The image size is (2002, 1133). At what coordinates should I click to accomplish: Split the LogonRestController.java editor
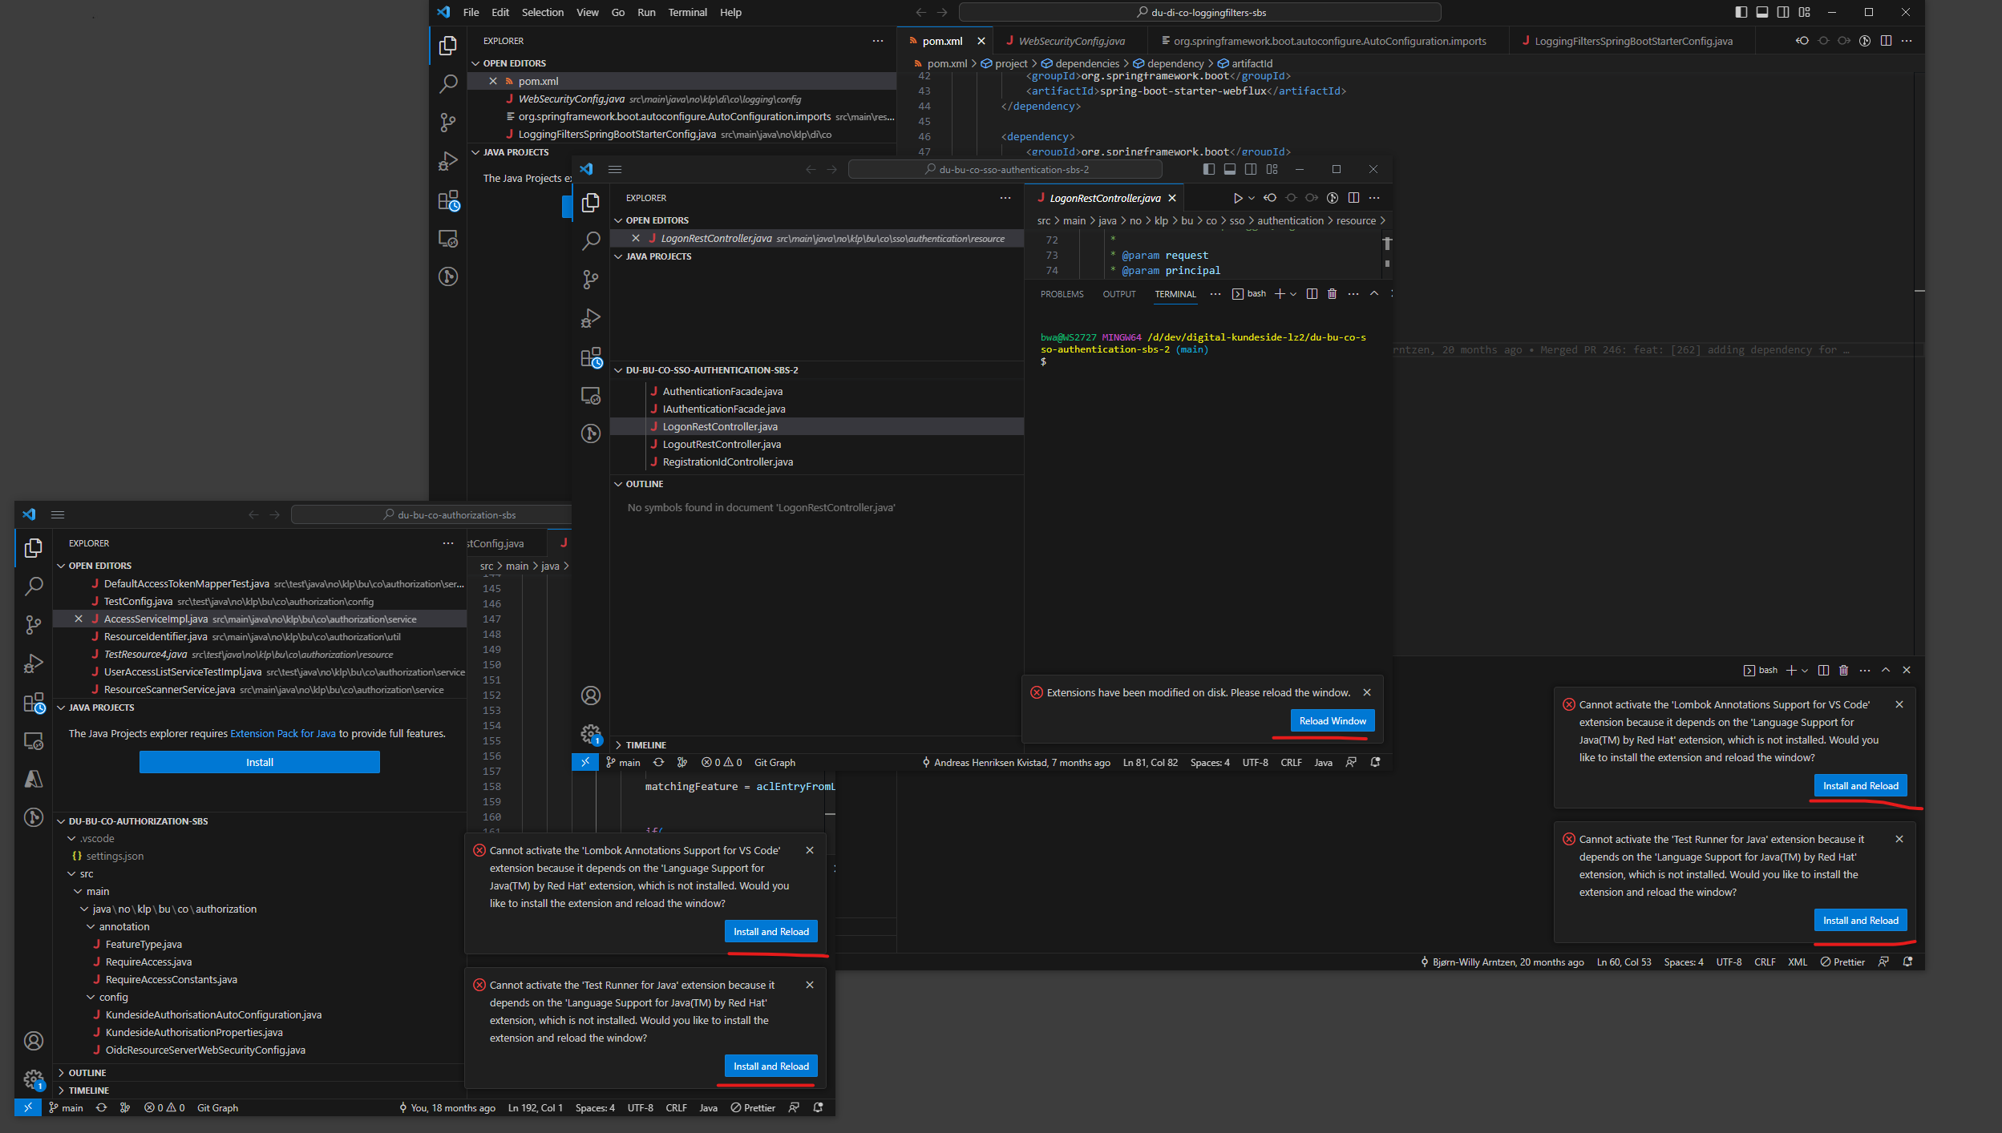(1354, 197)
